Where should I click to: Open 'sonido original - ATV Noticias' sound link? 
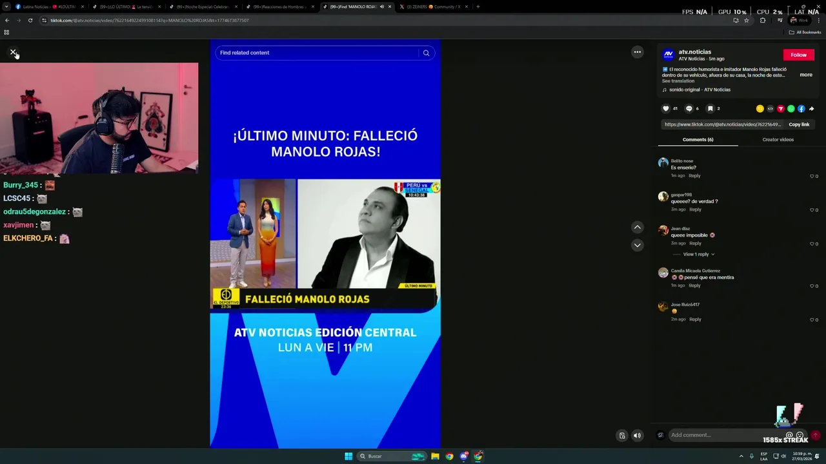(700, 90)
